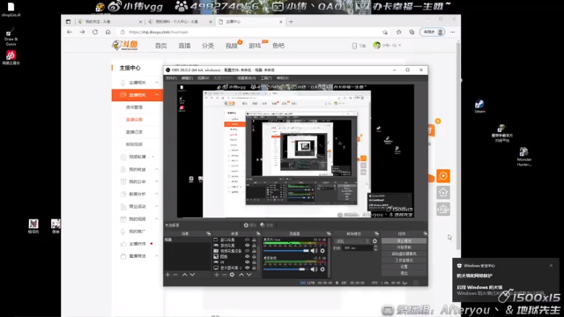The width and height of the screenshot is (564, 317).
Task: Click the first mixer channel volume slider
Action: [x=286, y=250]
